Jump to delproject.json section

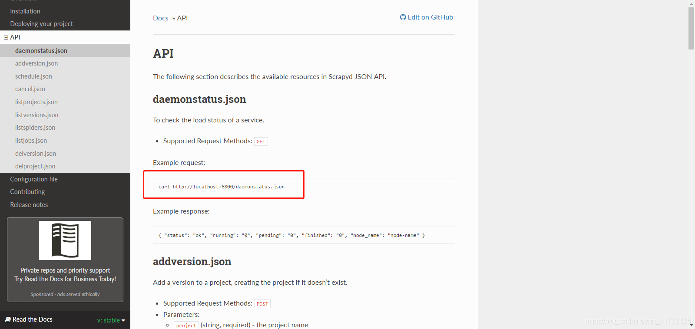click(35, 166)
